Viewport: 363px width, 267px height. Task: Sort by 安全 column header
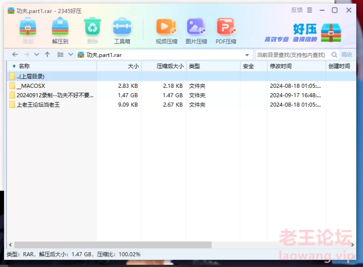pos(254,66)
